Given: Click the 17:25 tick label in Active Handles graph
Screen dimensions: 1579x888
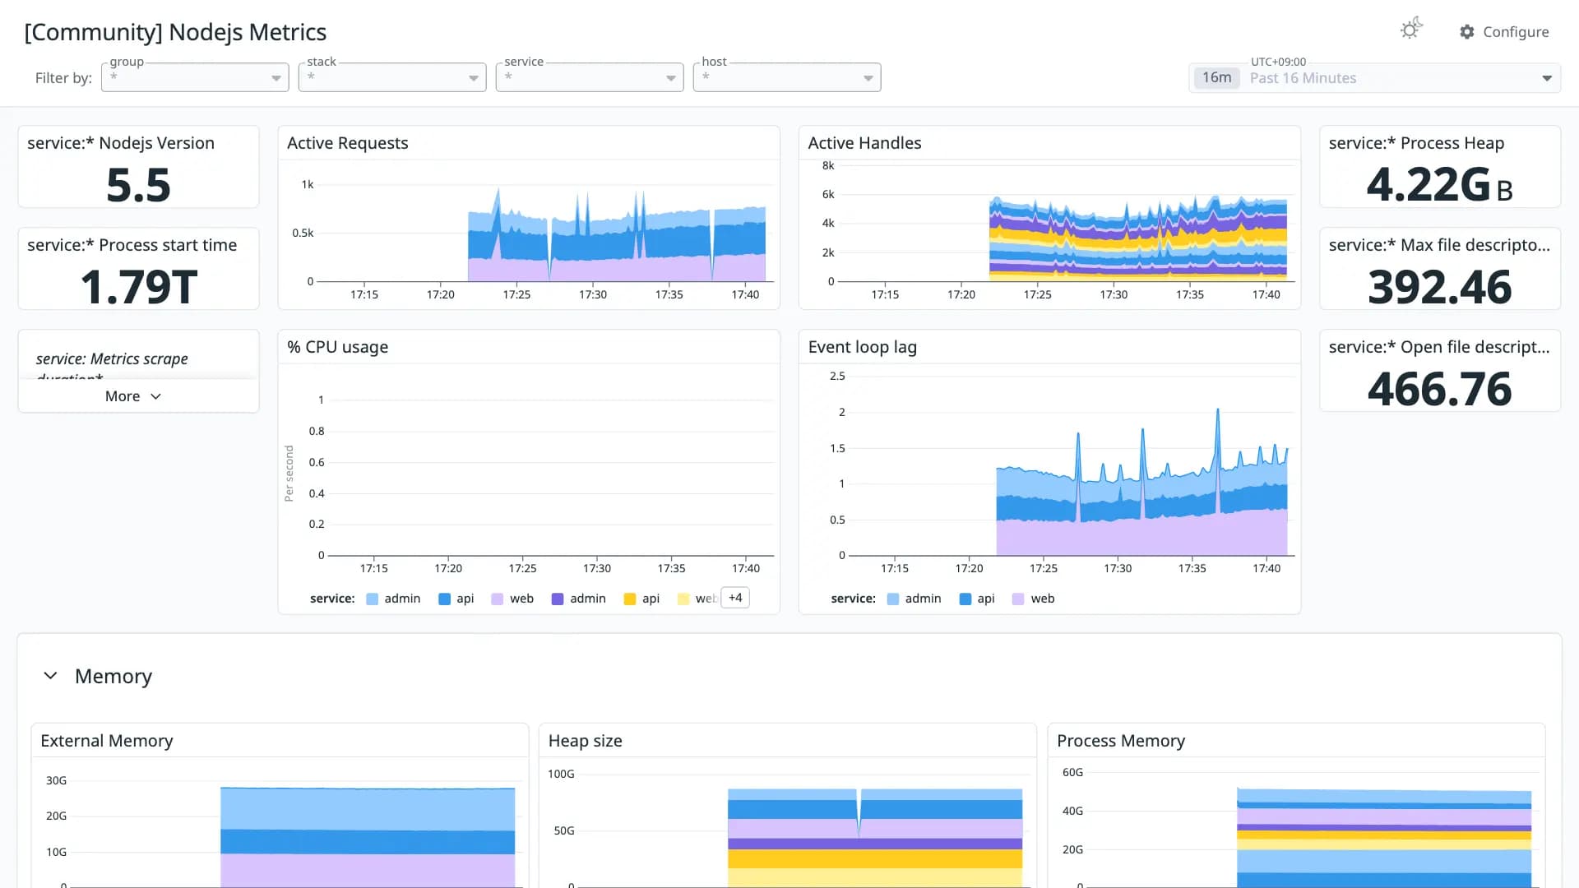Looking at the screenshot, I should [x=1038, y=294].
